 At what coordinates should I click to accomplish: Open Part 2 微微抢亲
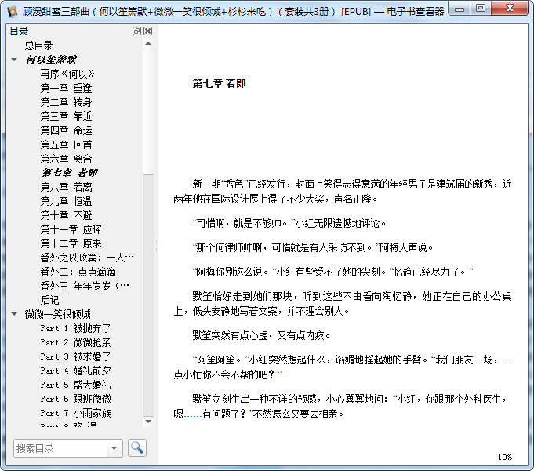click(x=75, y=342)
